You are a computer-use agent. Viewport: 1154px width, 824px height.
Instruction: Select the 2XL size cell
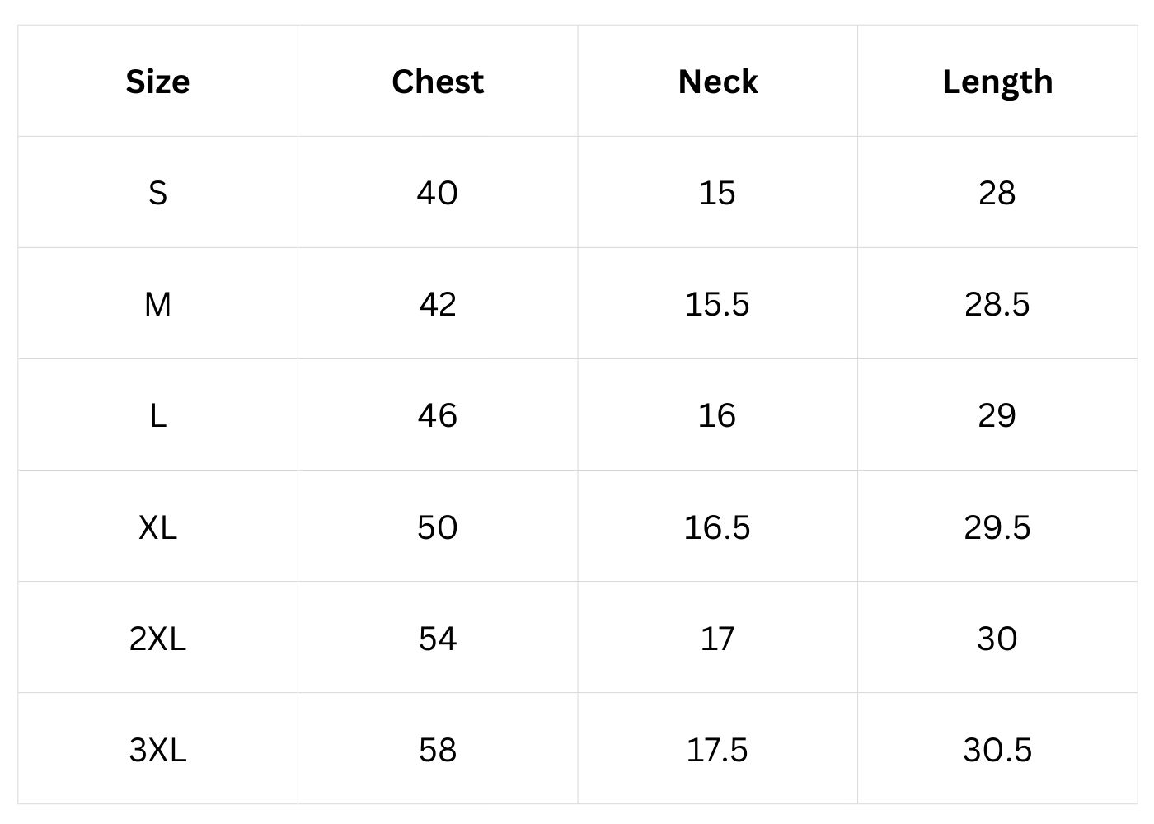coord(157,638)
